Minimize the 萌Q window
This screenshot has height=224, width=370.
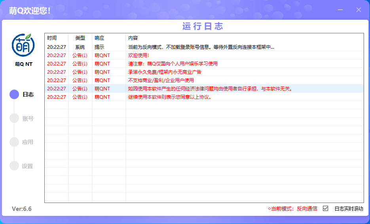[x=340, y=10]
